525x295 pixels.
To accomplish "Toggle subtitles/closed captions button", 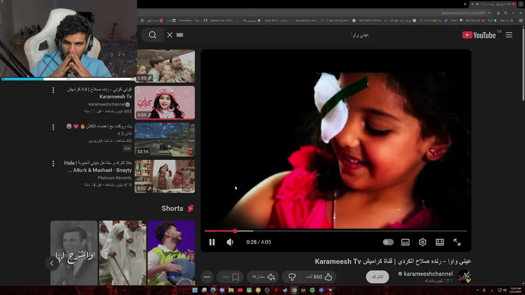I will tap(405, 242).
